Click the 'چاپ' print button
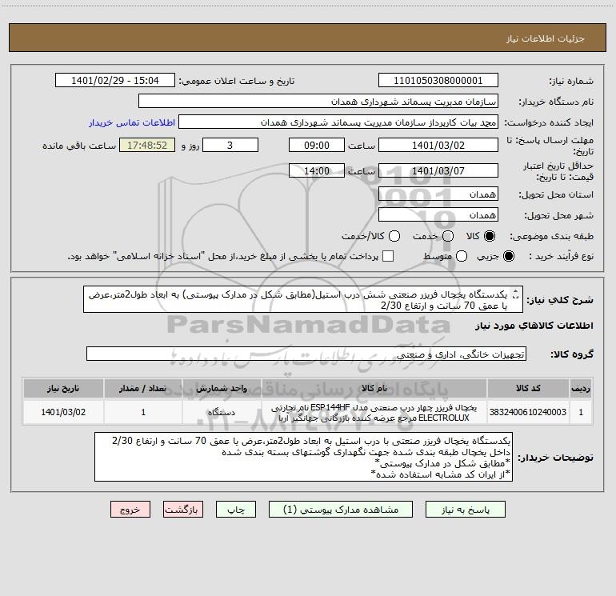 pyautogui.click(x=236, y=510)
